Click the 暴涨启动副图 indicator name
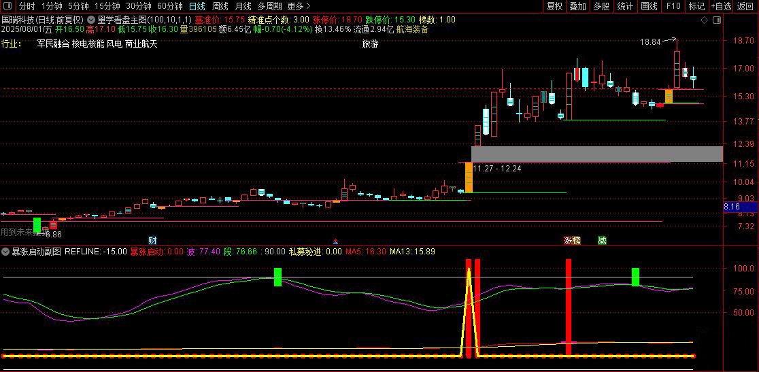Screen dimensions: 759x372 (36, 252)
